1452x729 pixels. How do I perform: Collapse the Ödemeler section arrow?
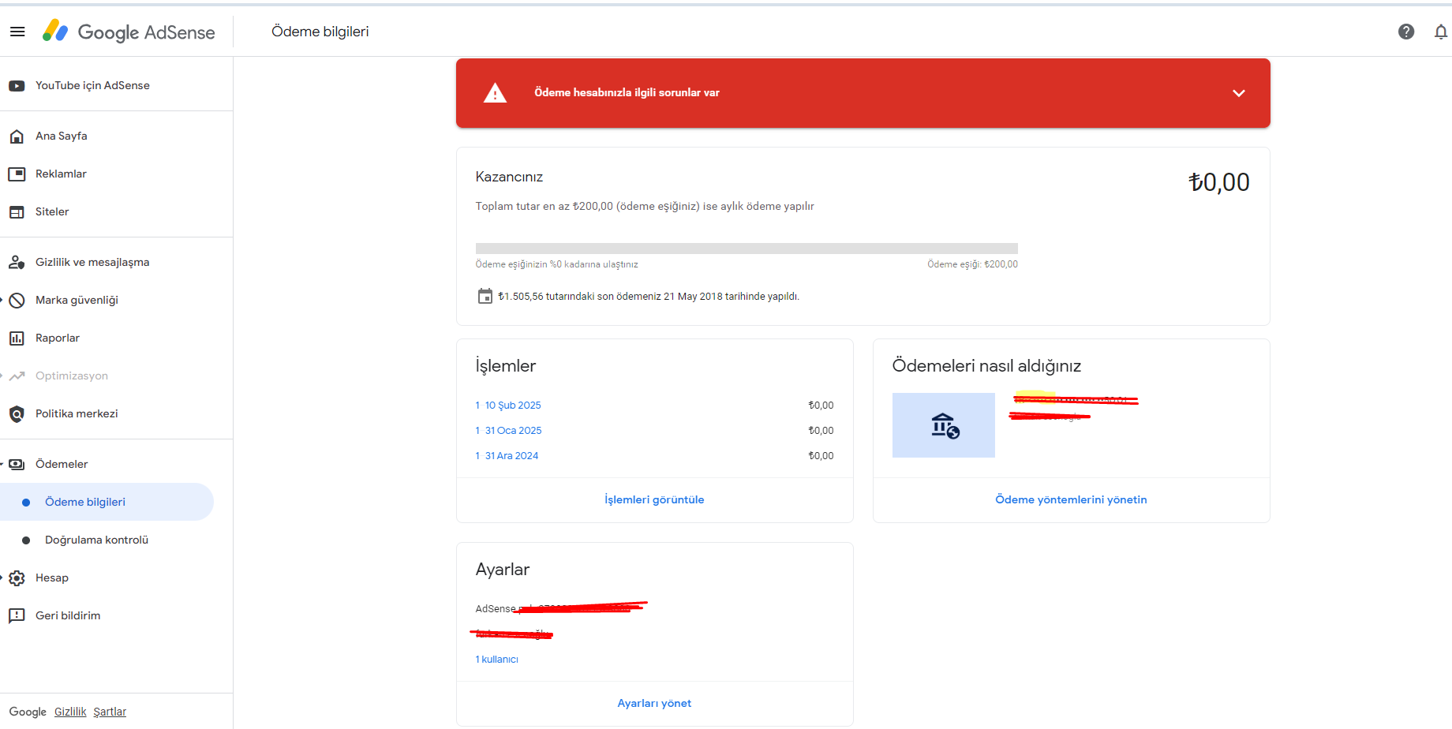click(x=2, y=464)
